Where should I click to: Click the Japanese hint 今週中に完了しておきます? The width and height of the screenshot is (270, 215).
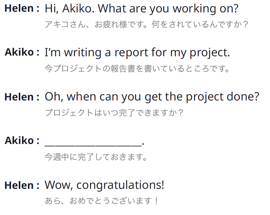click(96, 157)
